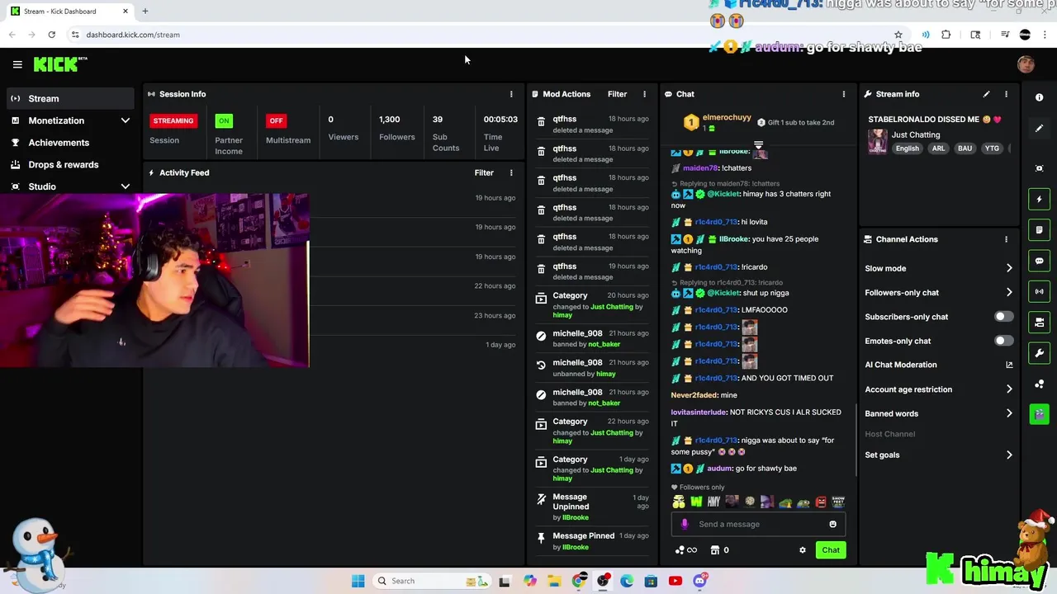Open YouTube from the taskbar
The height and width of the screenshot is (594, 1057).
(675, 581)
